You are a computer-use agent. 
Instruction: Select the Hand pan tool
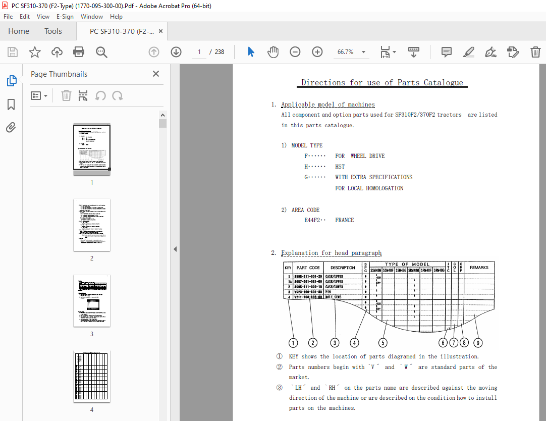[273, 52]
